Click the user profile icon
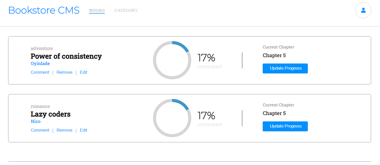380x165 pixels. [x=363, y=10]
